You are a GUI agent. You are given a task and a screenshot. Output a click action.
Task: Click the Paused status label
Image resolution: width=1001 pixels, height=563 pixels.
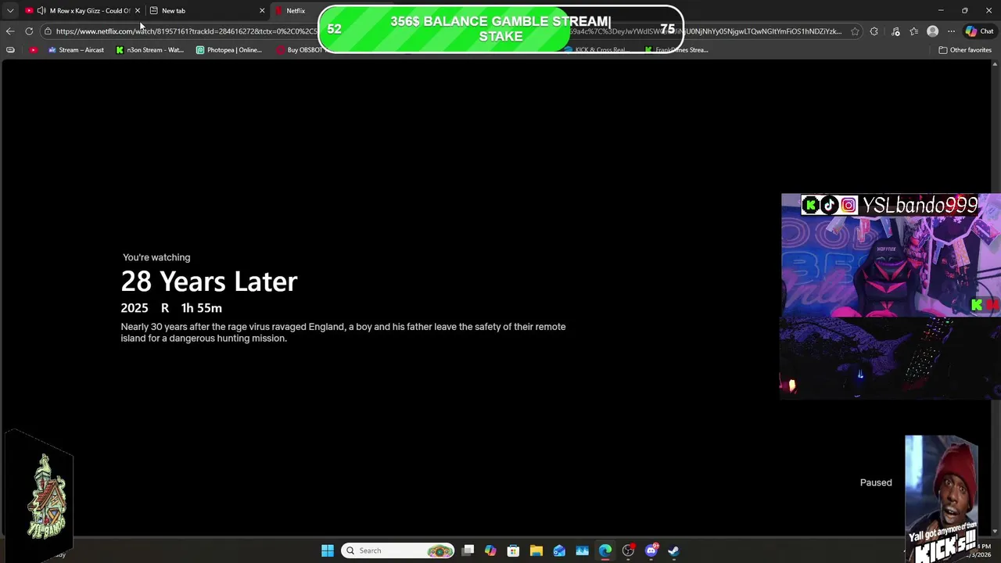[876, 482]
